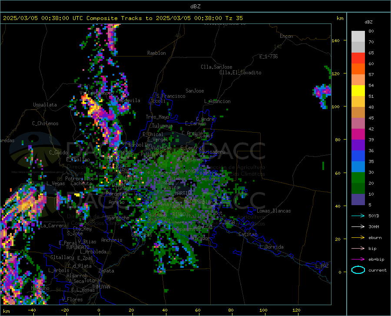Click the 'V_Flores' map label
The image size is (391, 316).
tap(72, 299)
